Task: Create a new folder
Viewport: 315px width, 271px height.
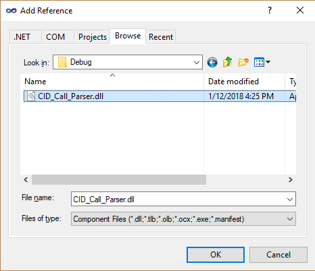Action: pyautogui.click(x=243, y=62)
